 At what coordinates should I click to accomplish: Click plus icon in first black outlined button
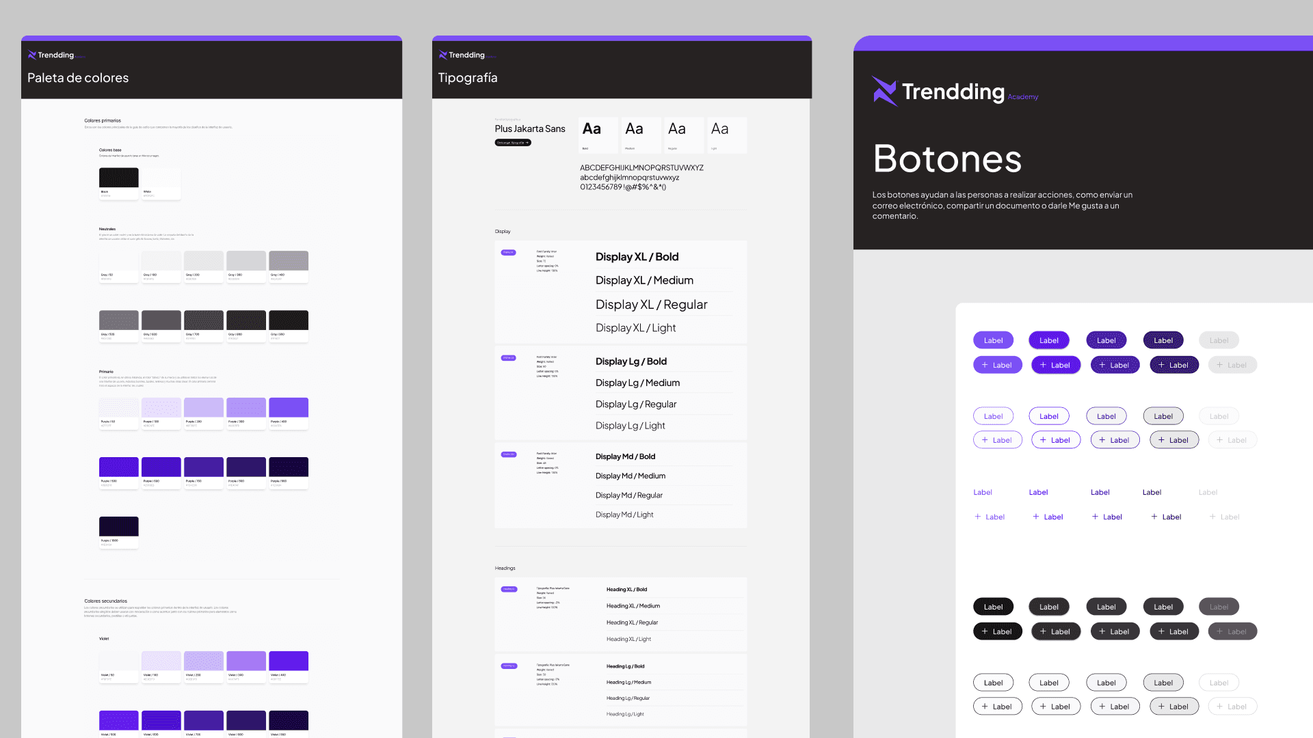coord(985,707)
